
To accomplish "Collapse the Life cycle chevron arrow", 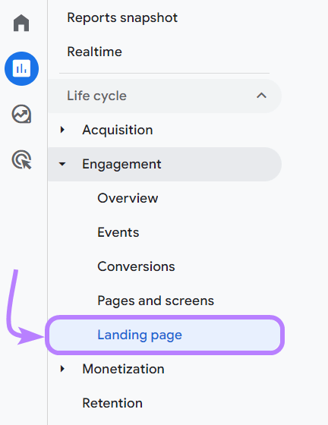I will pyautogui.click(x=261, y=96).
